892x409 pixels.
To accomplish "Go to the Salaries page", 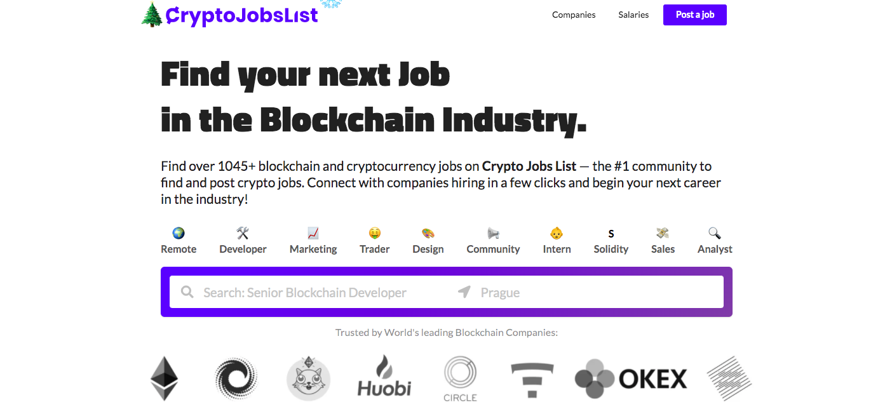I will [x=633, y=15].
